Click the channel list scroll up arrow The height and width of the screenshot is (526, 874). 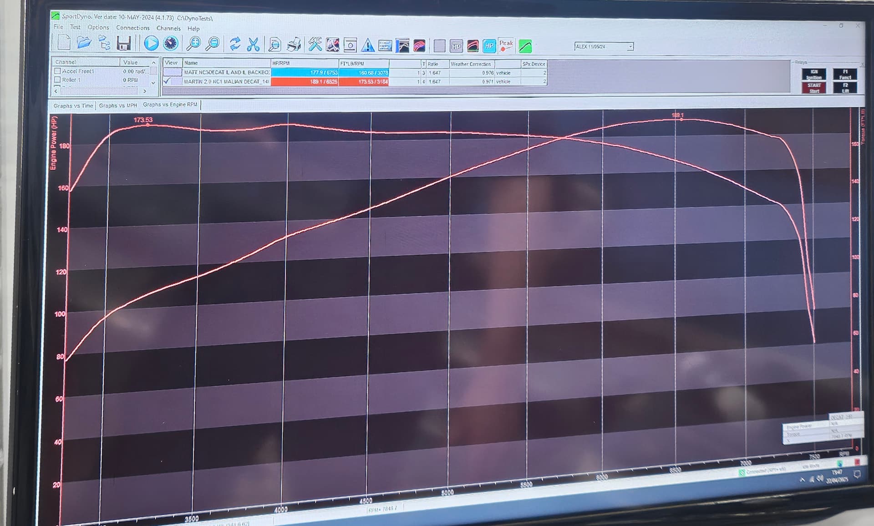click(153, 62)
